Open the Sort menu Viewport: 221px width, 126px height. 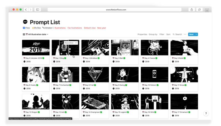click(x=168, y=34)
